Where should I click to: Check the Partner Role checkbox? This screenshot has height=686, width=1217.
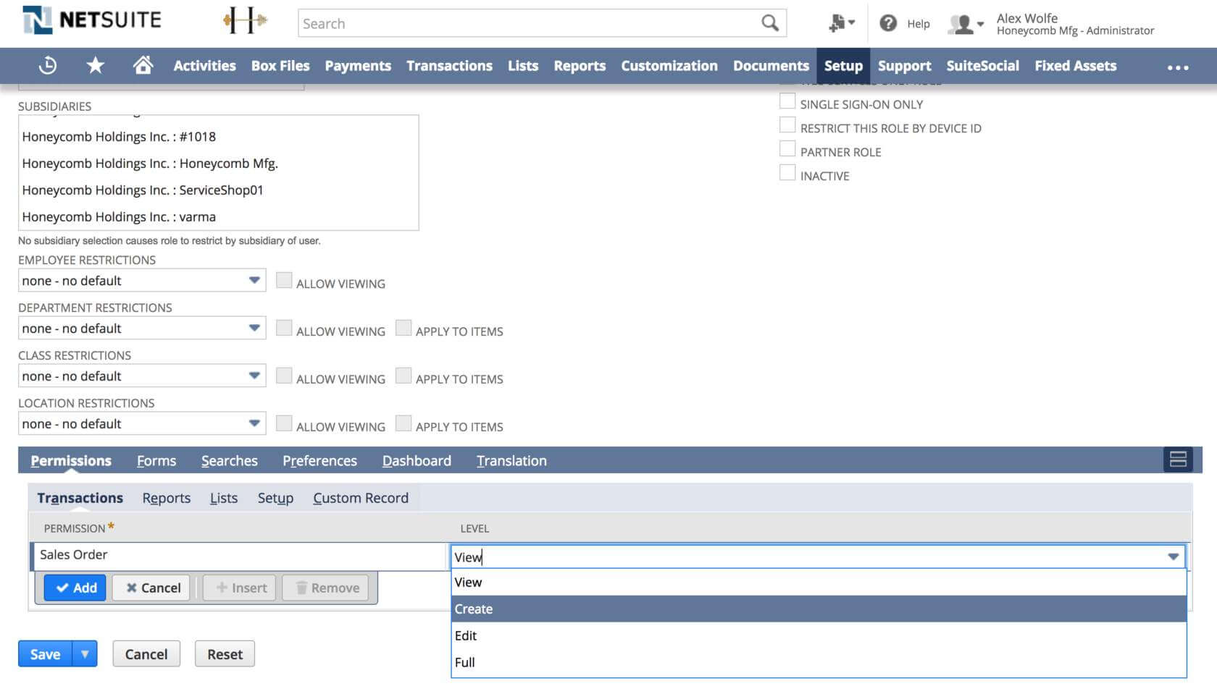point(787,150)
